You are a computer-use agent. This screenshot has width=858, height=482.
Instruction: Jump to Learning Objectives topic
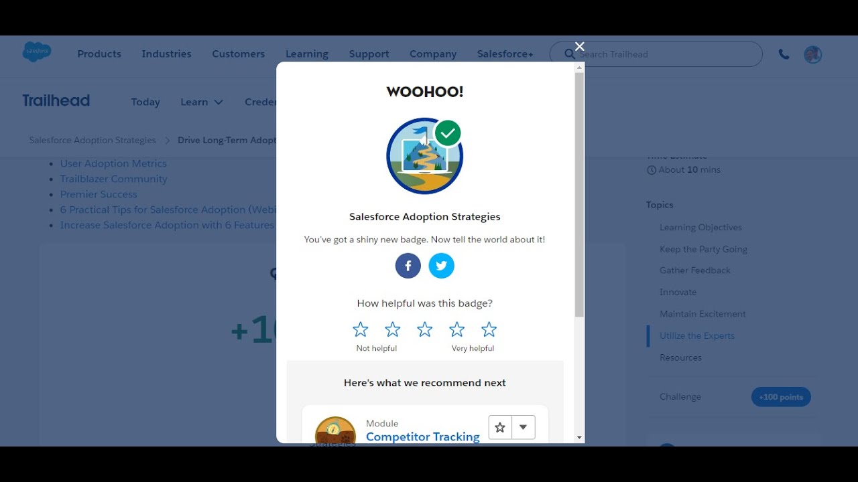click(700, 227)
